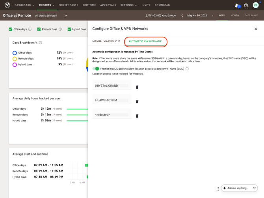Viewport: 264px width, 198px height.
Task: Click the 7h 09m Hybrid days average
Action: coord(46,120)
